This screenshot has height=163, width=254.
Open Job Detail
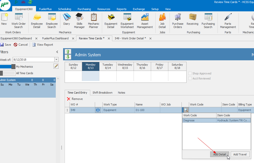pyautogui.click(x=162, y=21)
